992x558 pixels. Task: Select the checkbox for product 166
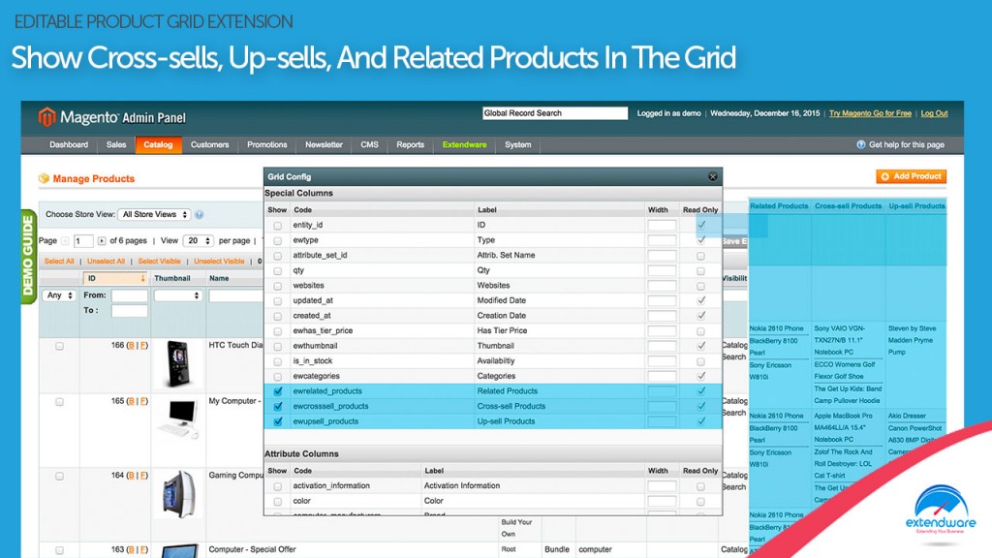point(59,346)
